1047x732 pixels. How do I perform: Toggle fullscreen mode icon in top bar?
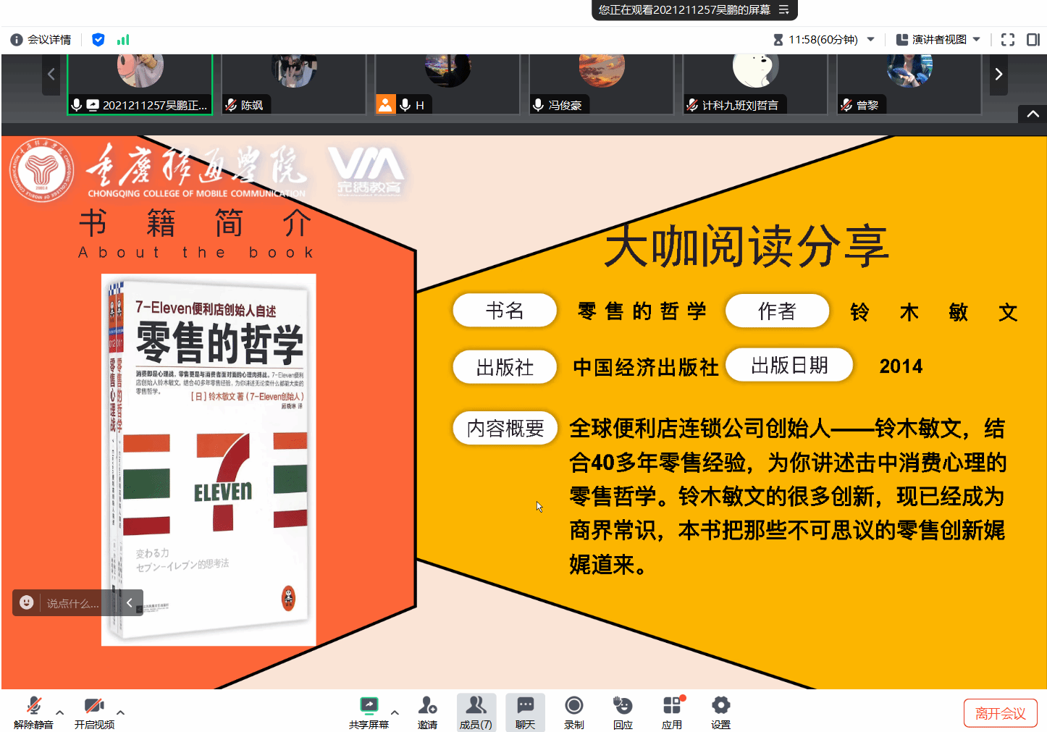(1007, 40)
